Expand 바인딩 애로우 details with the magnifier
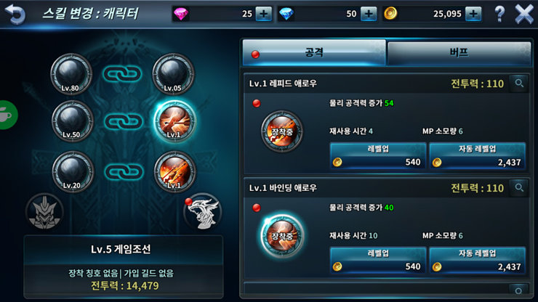Viewport: 538px width, 302px height. (x=519, y=188)
